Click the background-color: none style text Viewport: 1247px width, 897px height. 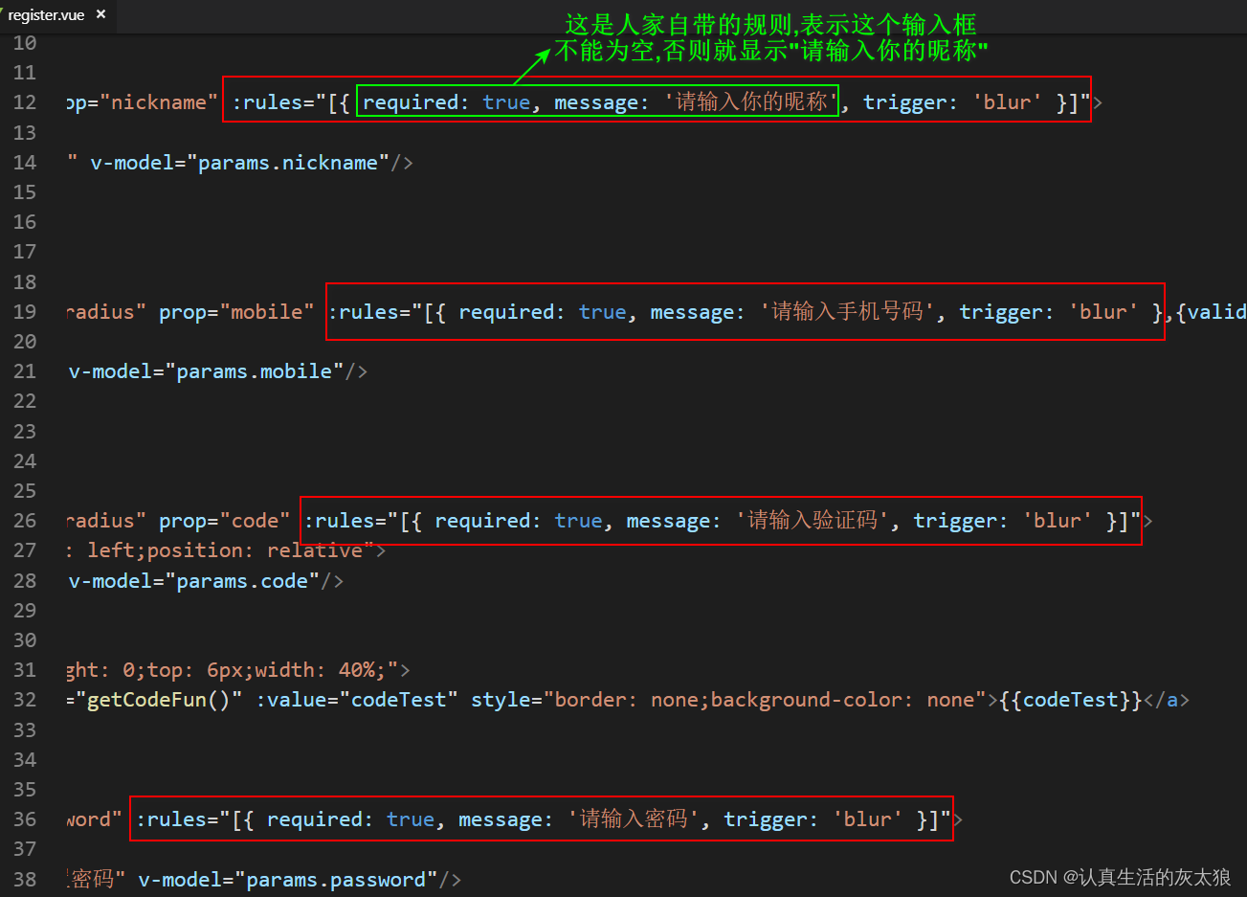(842, 700)
